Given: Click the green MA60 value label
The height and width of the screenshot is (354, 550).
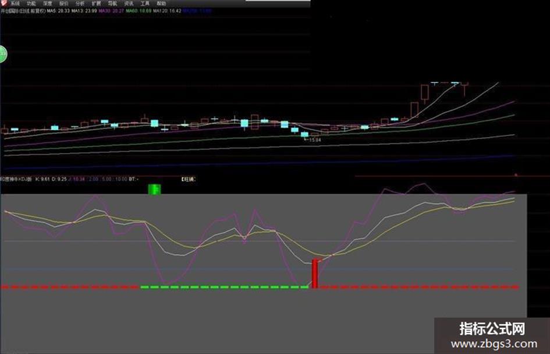Looking at the screenshot, I should (x=139, y=11).
